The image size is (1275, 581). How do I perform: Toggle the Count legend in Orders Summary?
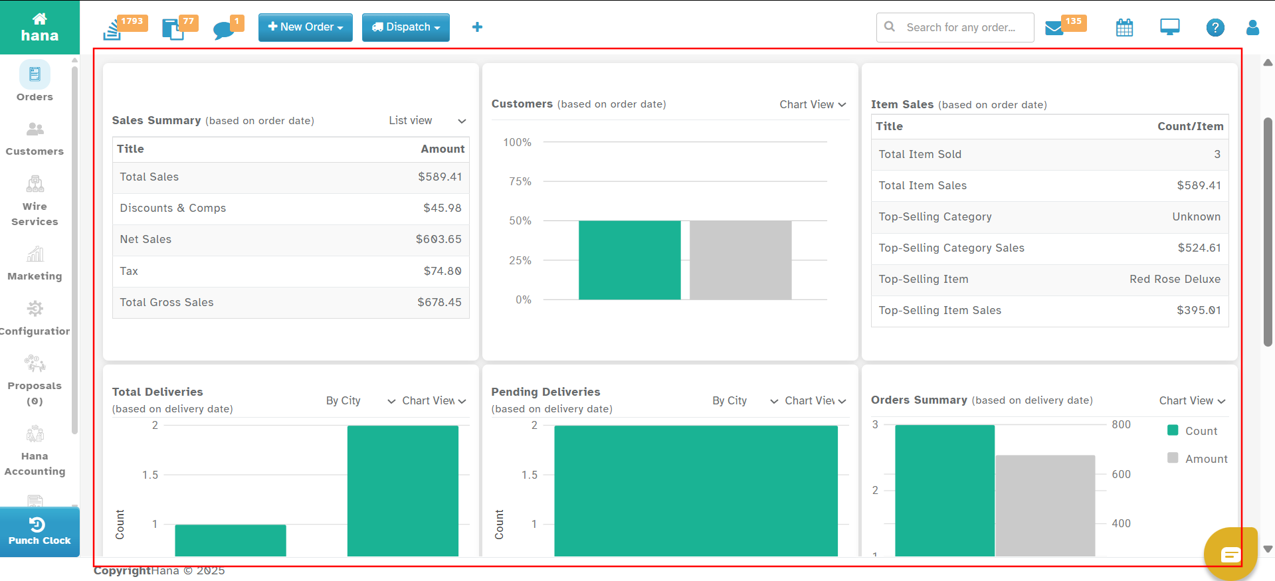pyautogui.click(x=1193, y=431)
